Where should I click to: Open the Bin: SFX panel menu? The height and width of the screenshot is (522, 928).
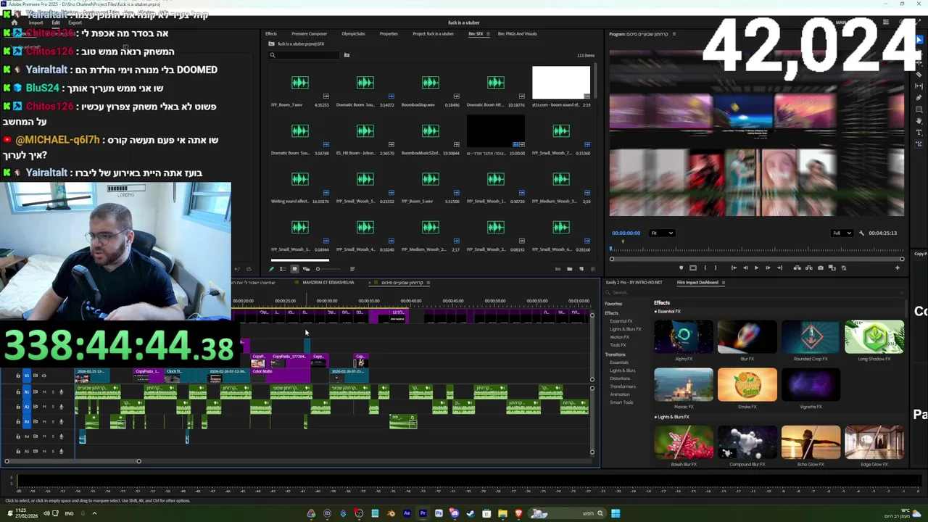(x=489, y=33)
